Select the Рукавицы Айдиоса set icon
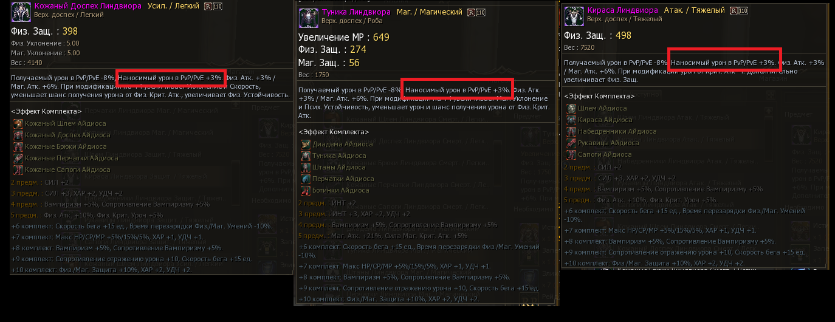Viewport: 835px width, 322px height. tap(571, 143)
